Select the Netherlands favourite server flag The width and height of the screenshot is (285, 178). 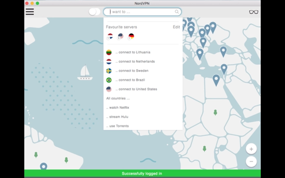coord(110,36)
